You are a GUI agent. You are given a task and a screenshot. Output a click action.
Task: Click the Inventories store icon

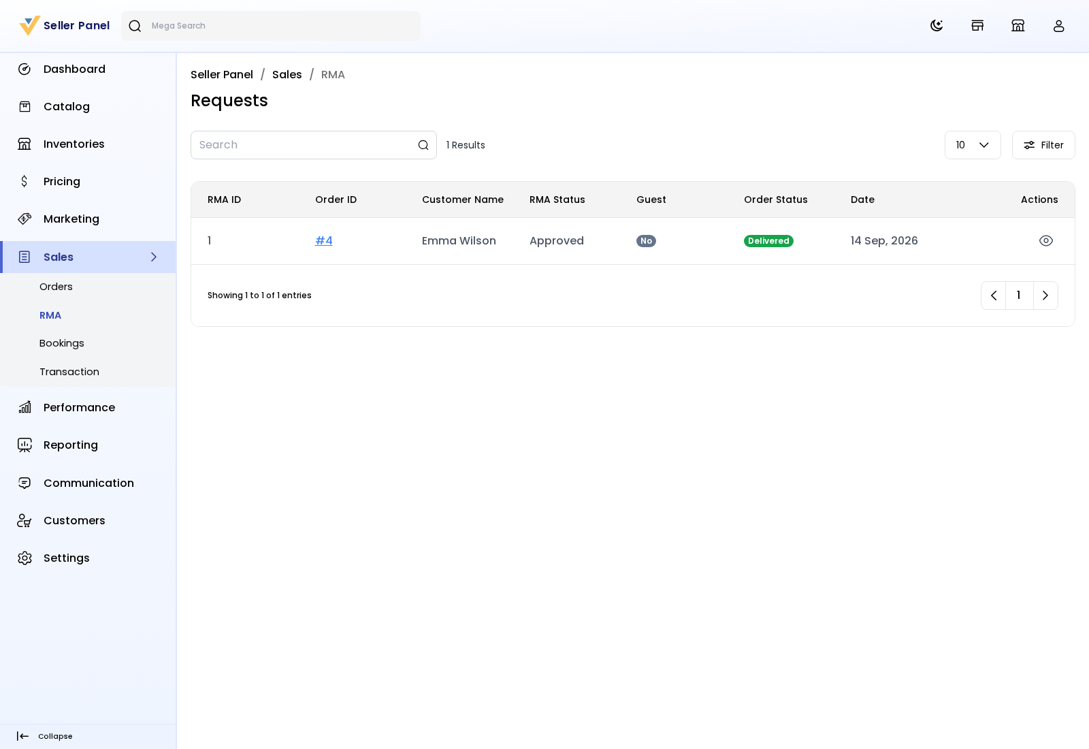pos(25,144)
